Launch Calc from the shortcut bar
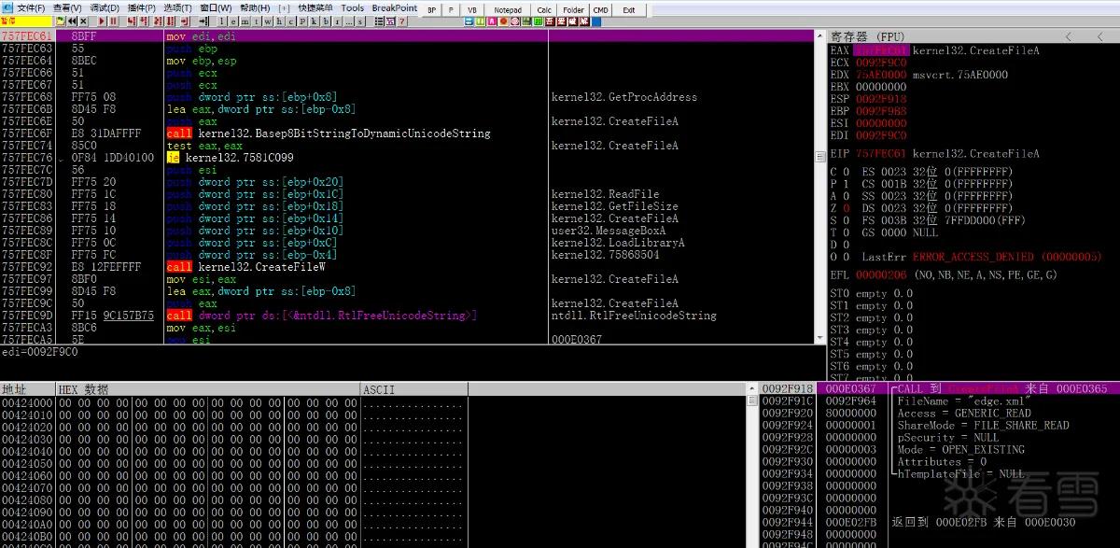This screenshot has width=1120, height=548. (544, 10)
